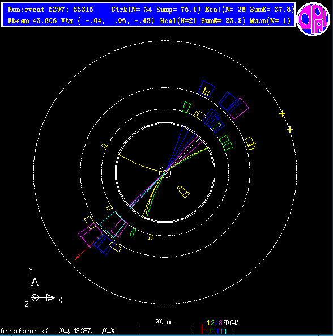
Task: Click the lone yellow curved track on the left
Action: [x=140, y=163]
